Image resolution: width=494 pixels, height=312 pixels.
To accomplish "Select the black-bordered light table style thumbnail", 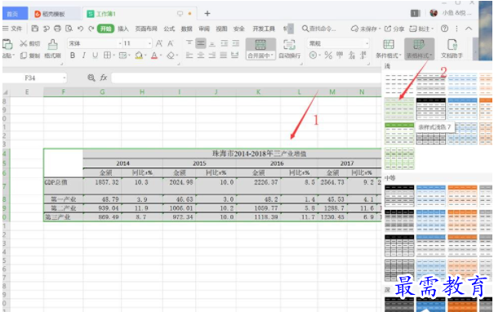I will coord(430,109).
